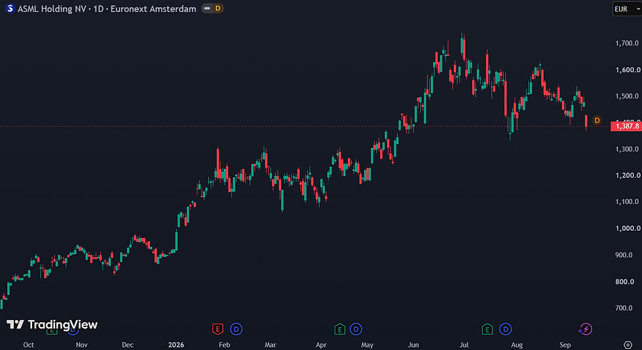Click the 1,500.0 price axis label
The width and height of the screenshot is (642, 350).
click(627, 96)
